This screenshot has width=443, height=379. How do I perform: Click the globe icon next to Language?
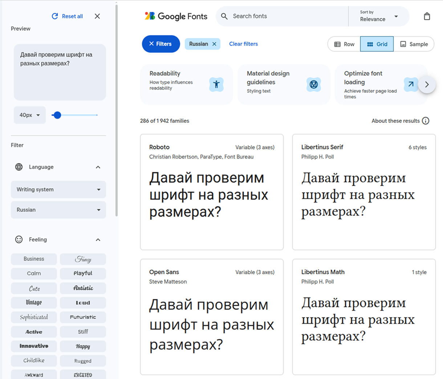pos(19,167)
